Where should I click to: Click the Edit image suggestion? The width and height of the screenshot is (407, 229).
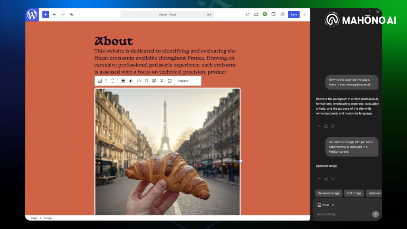[354, 193]
